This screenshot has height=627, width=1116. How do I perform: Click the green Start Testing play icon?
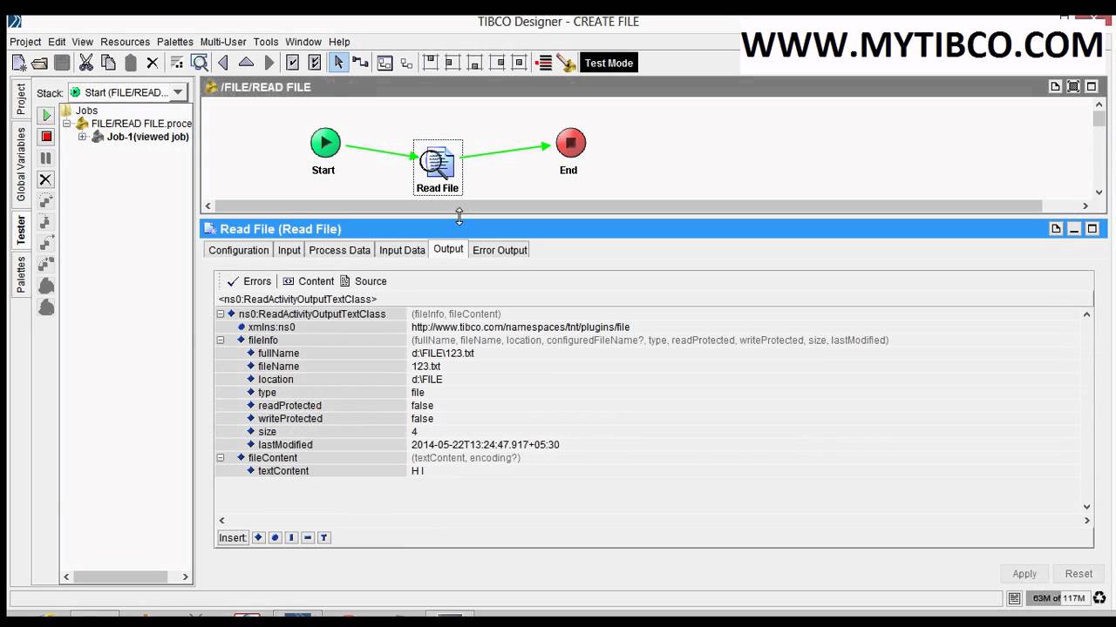click(x=46, y=115)
